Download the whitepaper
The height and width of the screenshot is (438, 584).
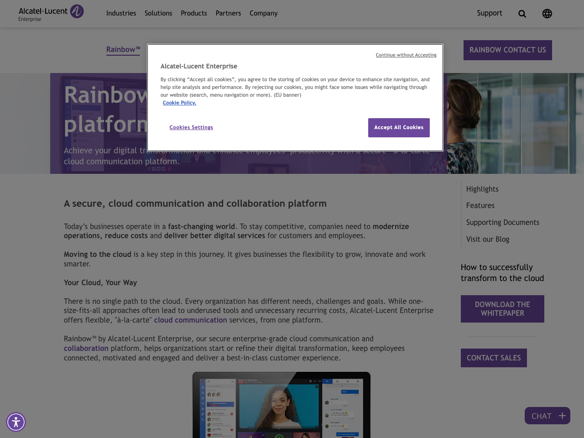point(502,308)
